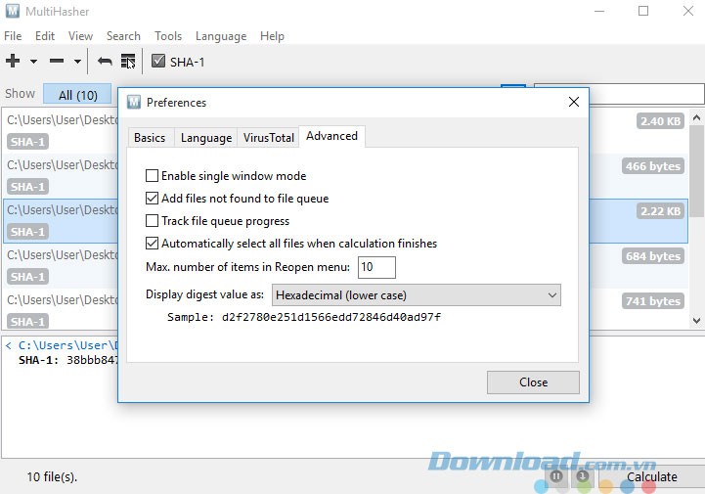Toggle Track file queue progress checkbox
Screen dimensions: 705x494
pos(152,221)
